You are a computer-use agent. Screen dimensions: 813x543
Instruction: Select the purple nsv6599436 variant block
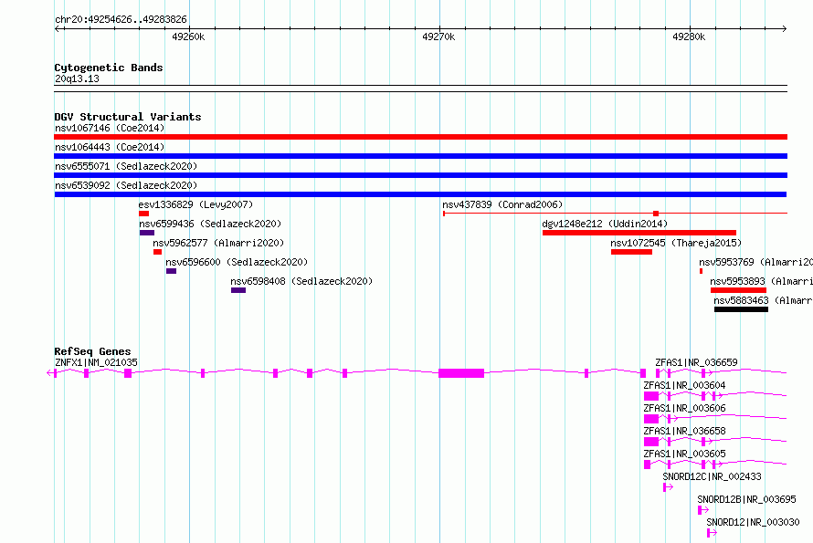(x=147, y=233)
